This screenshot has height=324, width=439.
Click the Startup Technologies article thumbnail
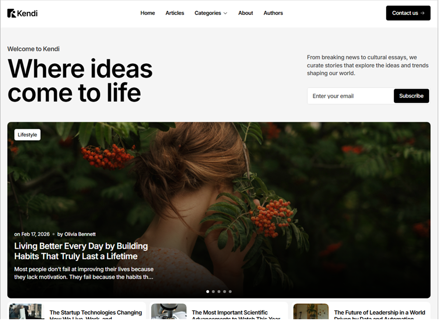(x=27, y=311)
